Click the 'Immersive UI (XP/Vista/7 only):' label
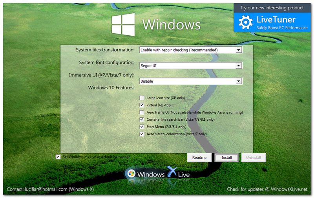This screenshot has height=198, width=314. [x=102, y=75]
